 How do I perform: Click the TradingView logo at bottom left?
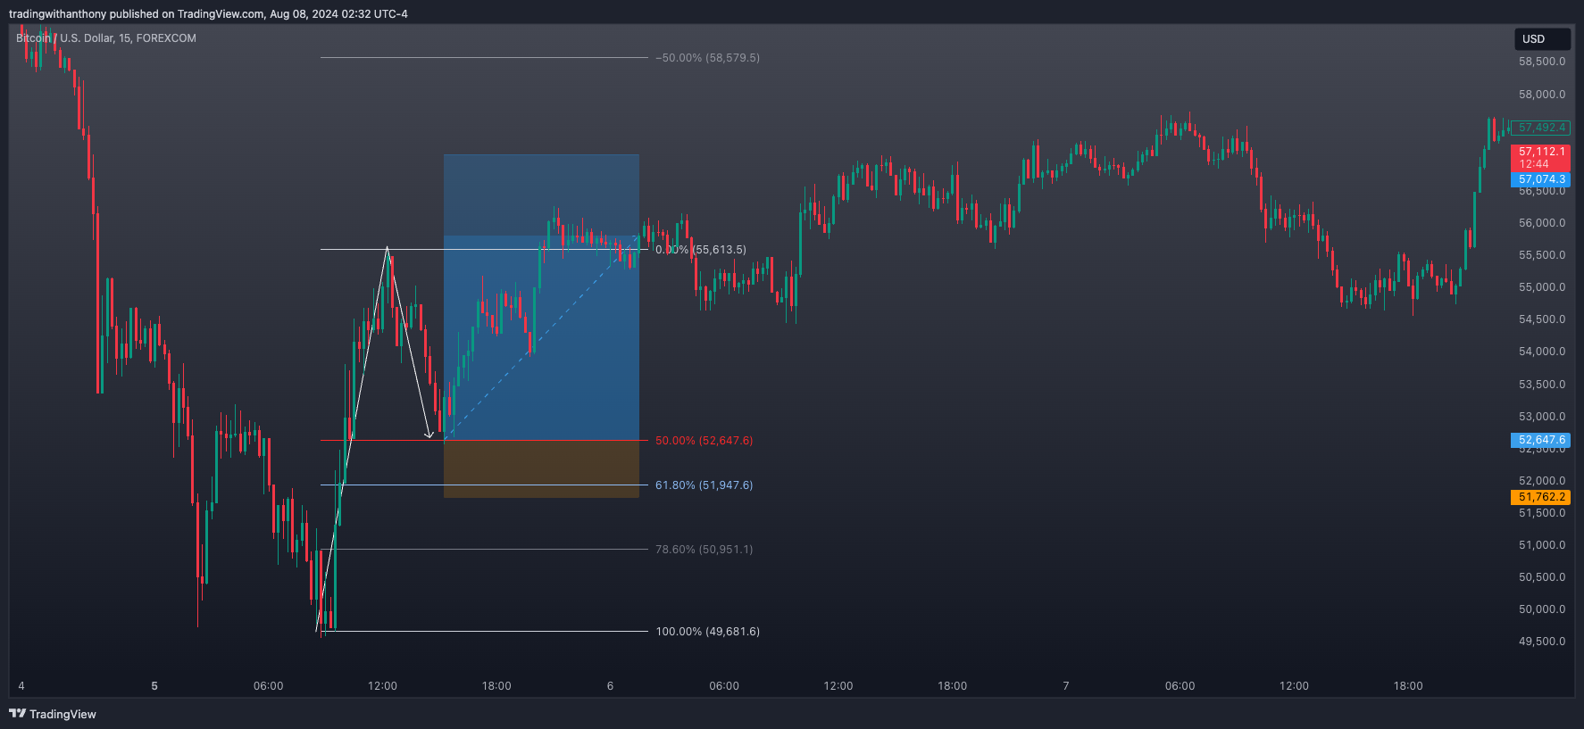(x=53, y=714)
